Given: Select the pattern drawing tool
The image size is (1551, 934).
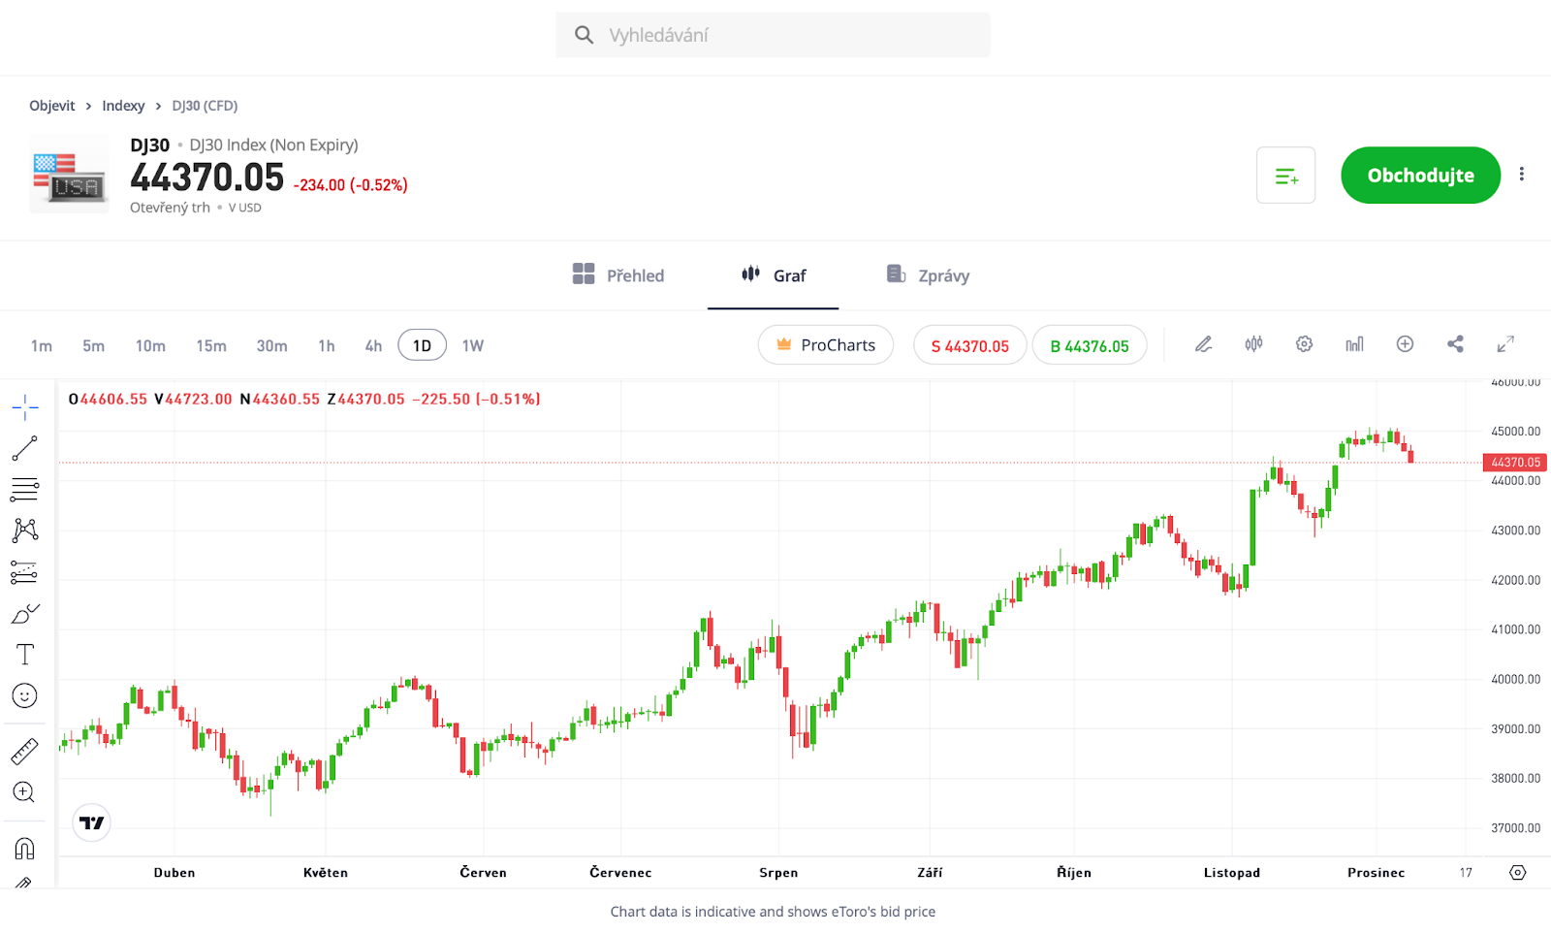Looking at the screenshot, I should point(25,531).
